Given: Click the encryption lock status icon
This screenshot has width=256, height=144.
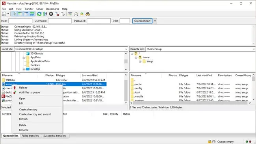Looking at the screenshot, I should [x=210, y=142].
